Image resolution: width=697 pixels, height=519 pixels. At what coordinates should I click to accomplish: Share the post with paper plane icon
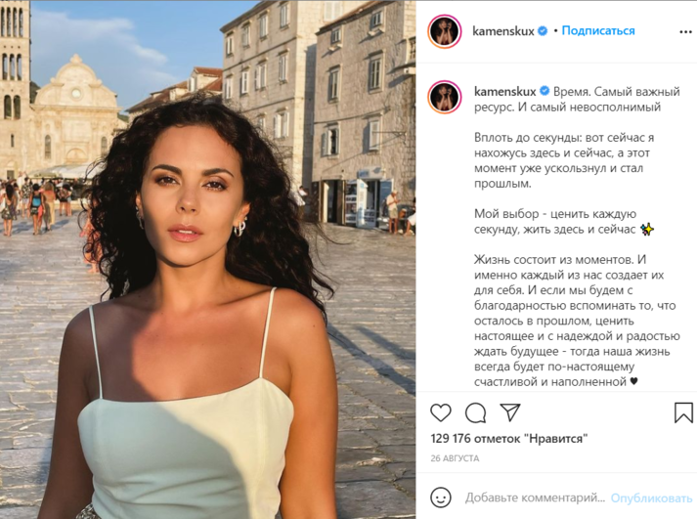(510, 412)
